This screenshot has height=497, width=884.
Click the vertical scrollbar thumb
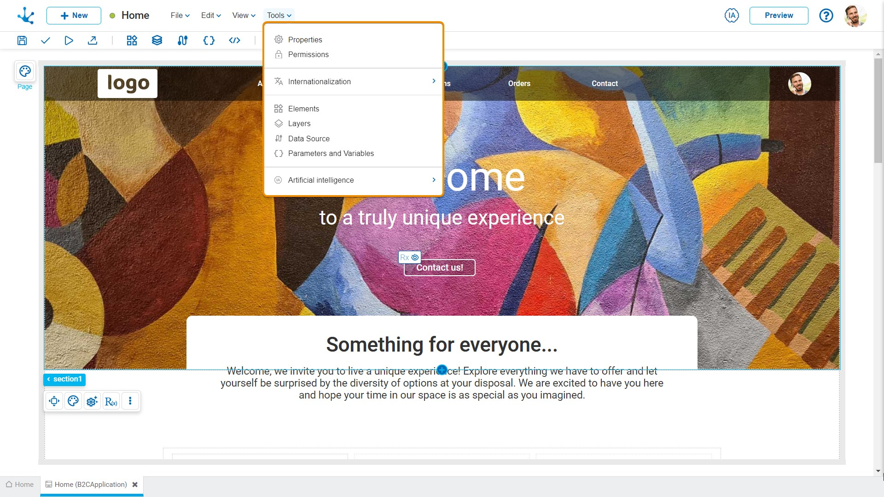click(878, 110)
